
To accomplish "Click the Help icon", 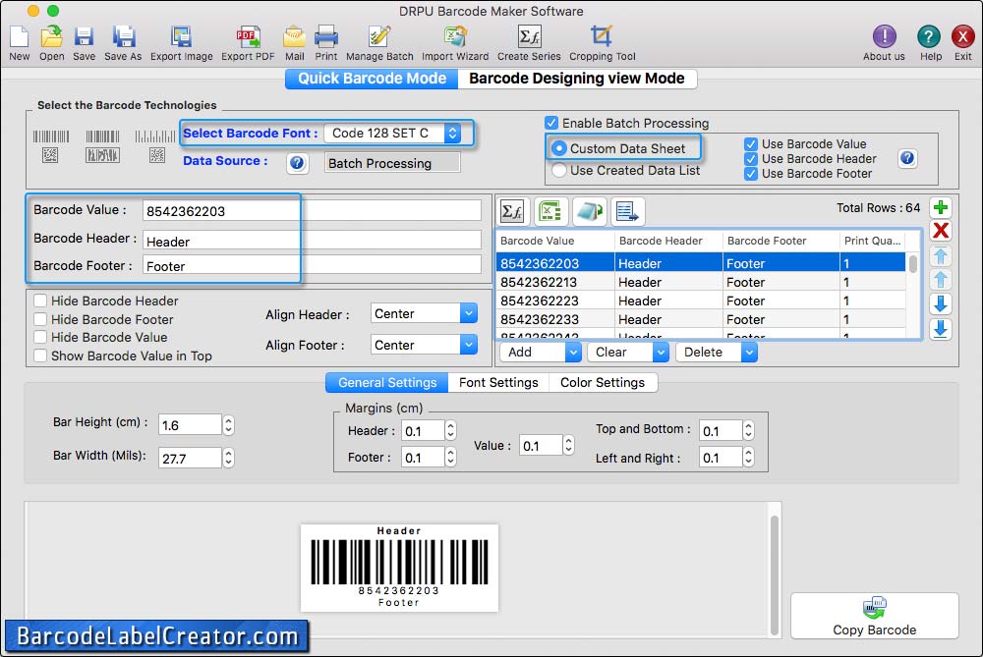I will pyautogui.click(x=930, y=42).
